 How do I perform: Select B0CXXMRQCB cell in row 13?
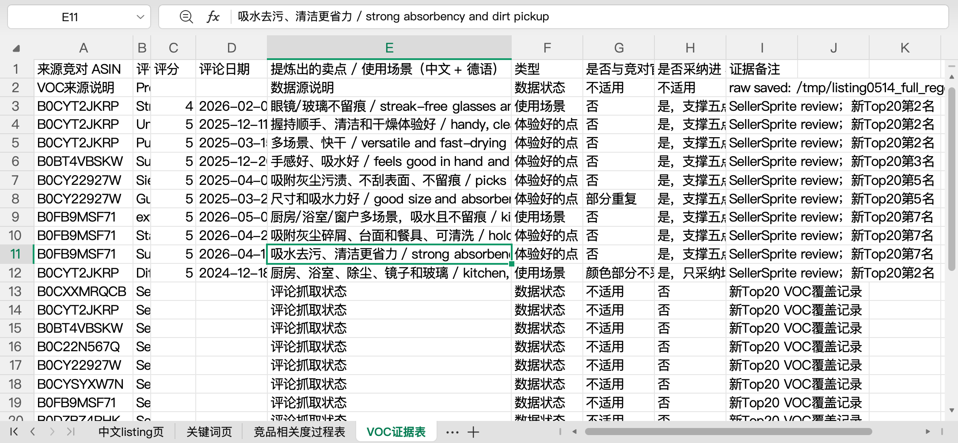[x=84, y=292]
